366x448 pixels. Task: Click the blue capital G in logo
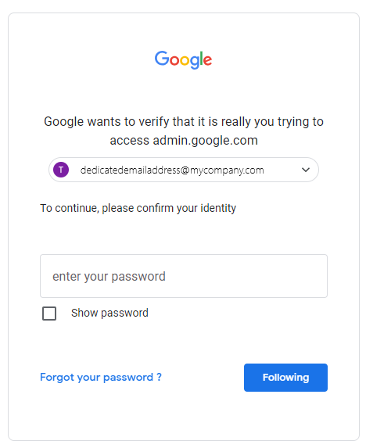pos(162,59)
